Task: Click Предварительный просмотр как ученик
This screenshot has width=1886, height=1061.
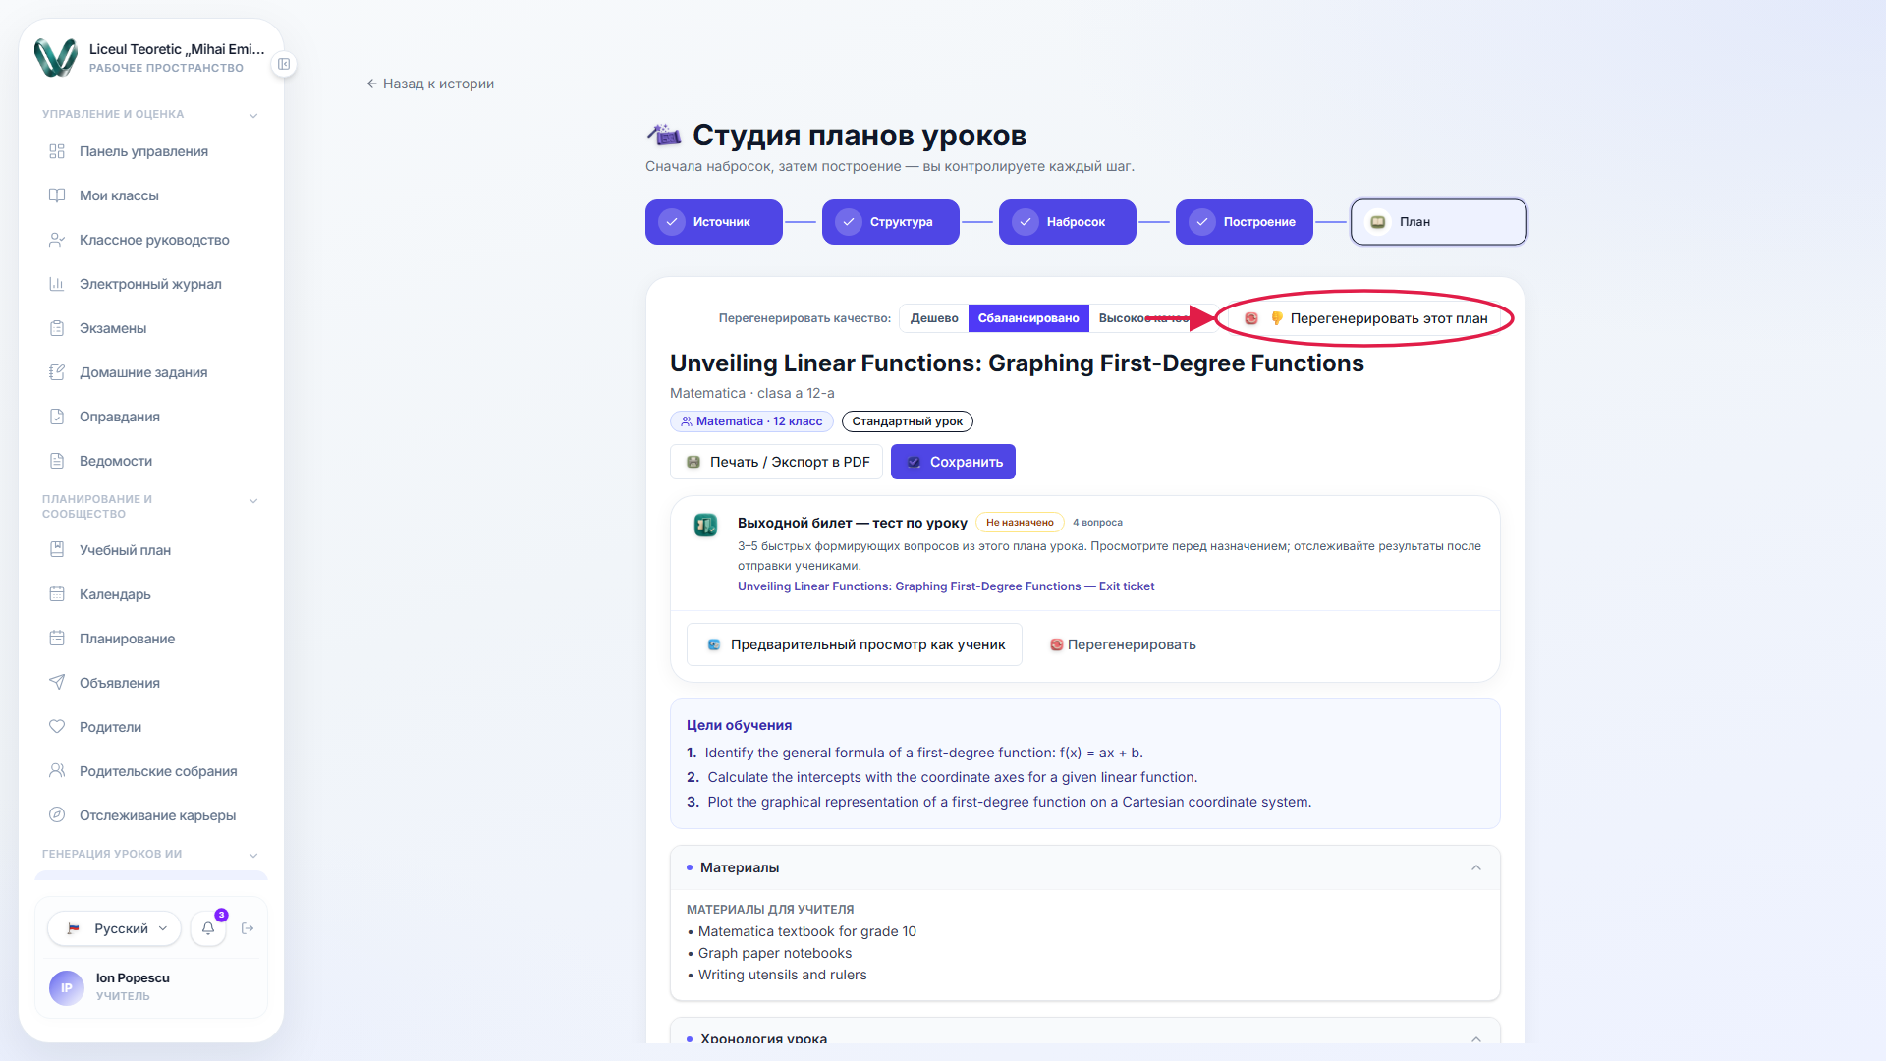Action: point(855,644)
